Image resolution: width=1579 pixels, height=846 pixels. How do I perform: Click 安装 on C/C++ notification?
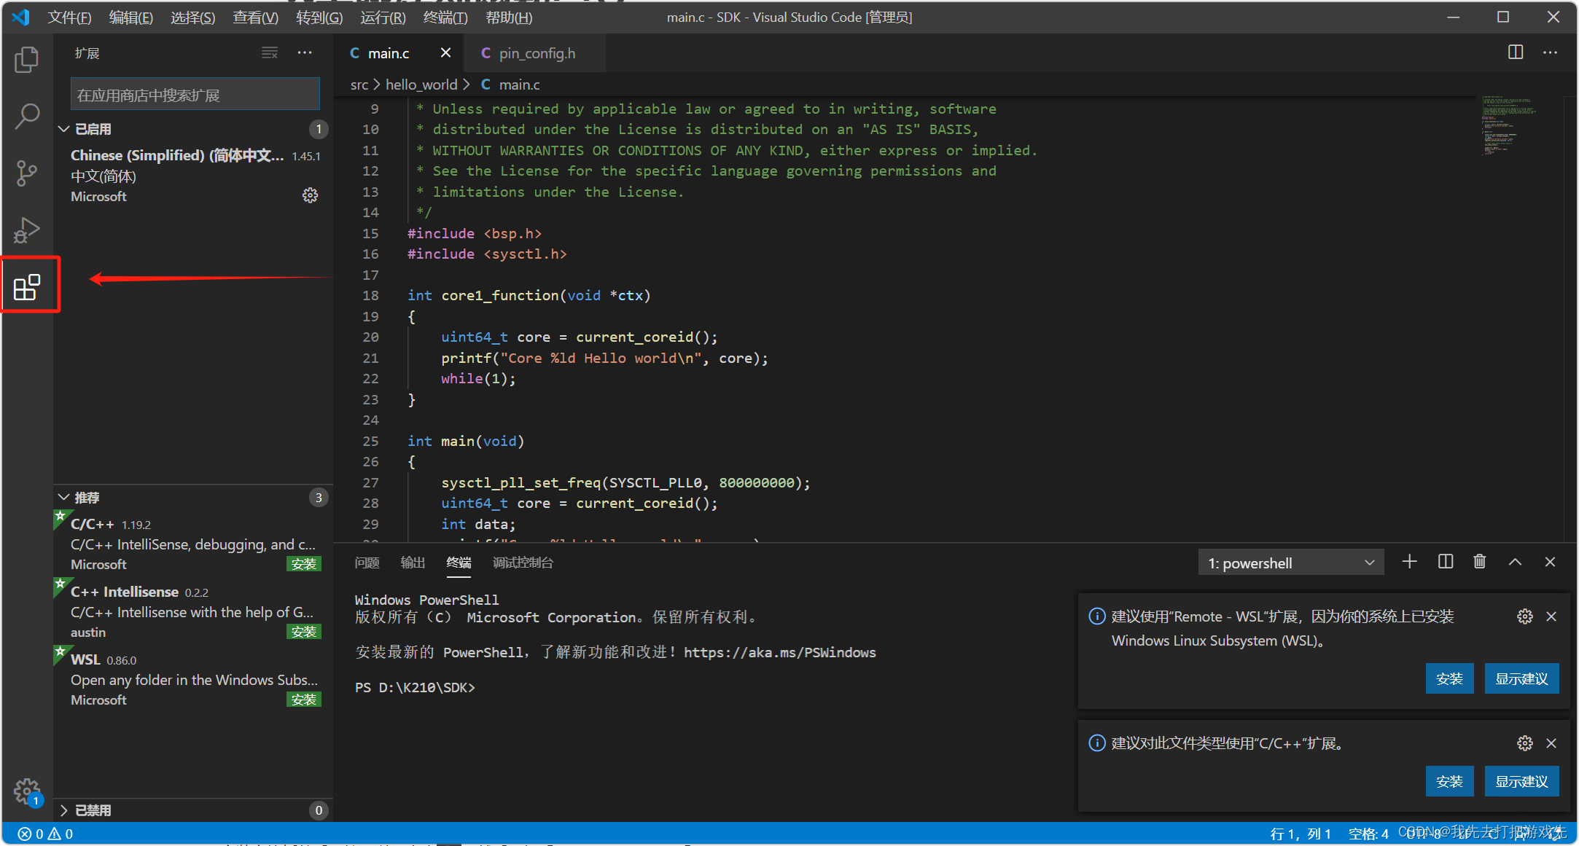click(1449, 782)
